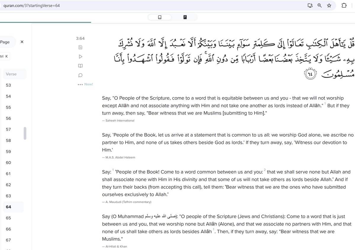Screen dimensions: 355x250
Task: Go to verse 62 in list
Action: tap(8, 185)
